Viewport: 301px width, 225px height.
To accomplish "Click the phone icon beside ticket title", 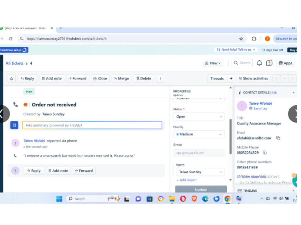I will [15, 105].
